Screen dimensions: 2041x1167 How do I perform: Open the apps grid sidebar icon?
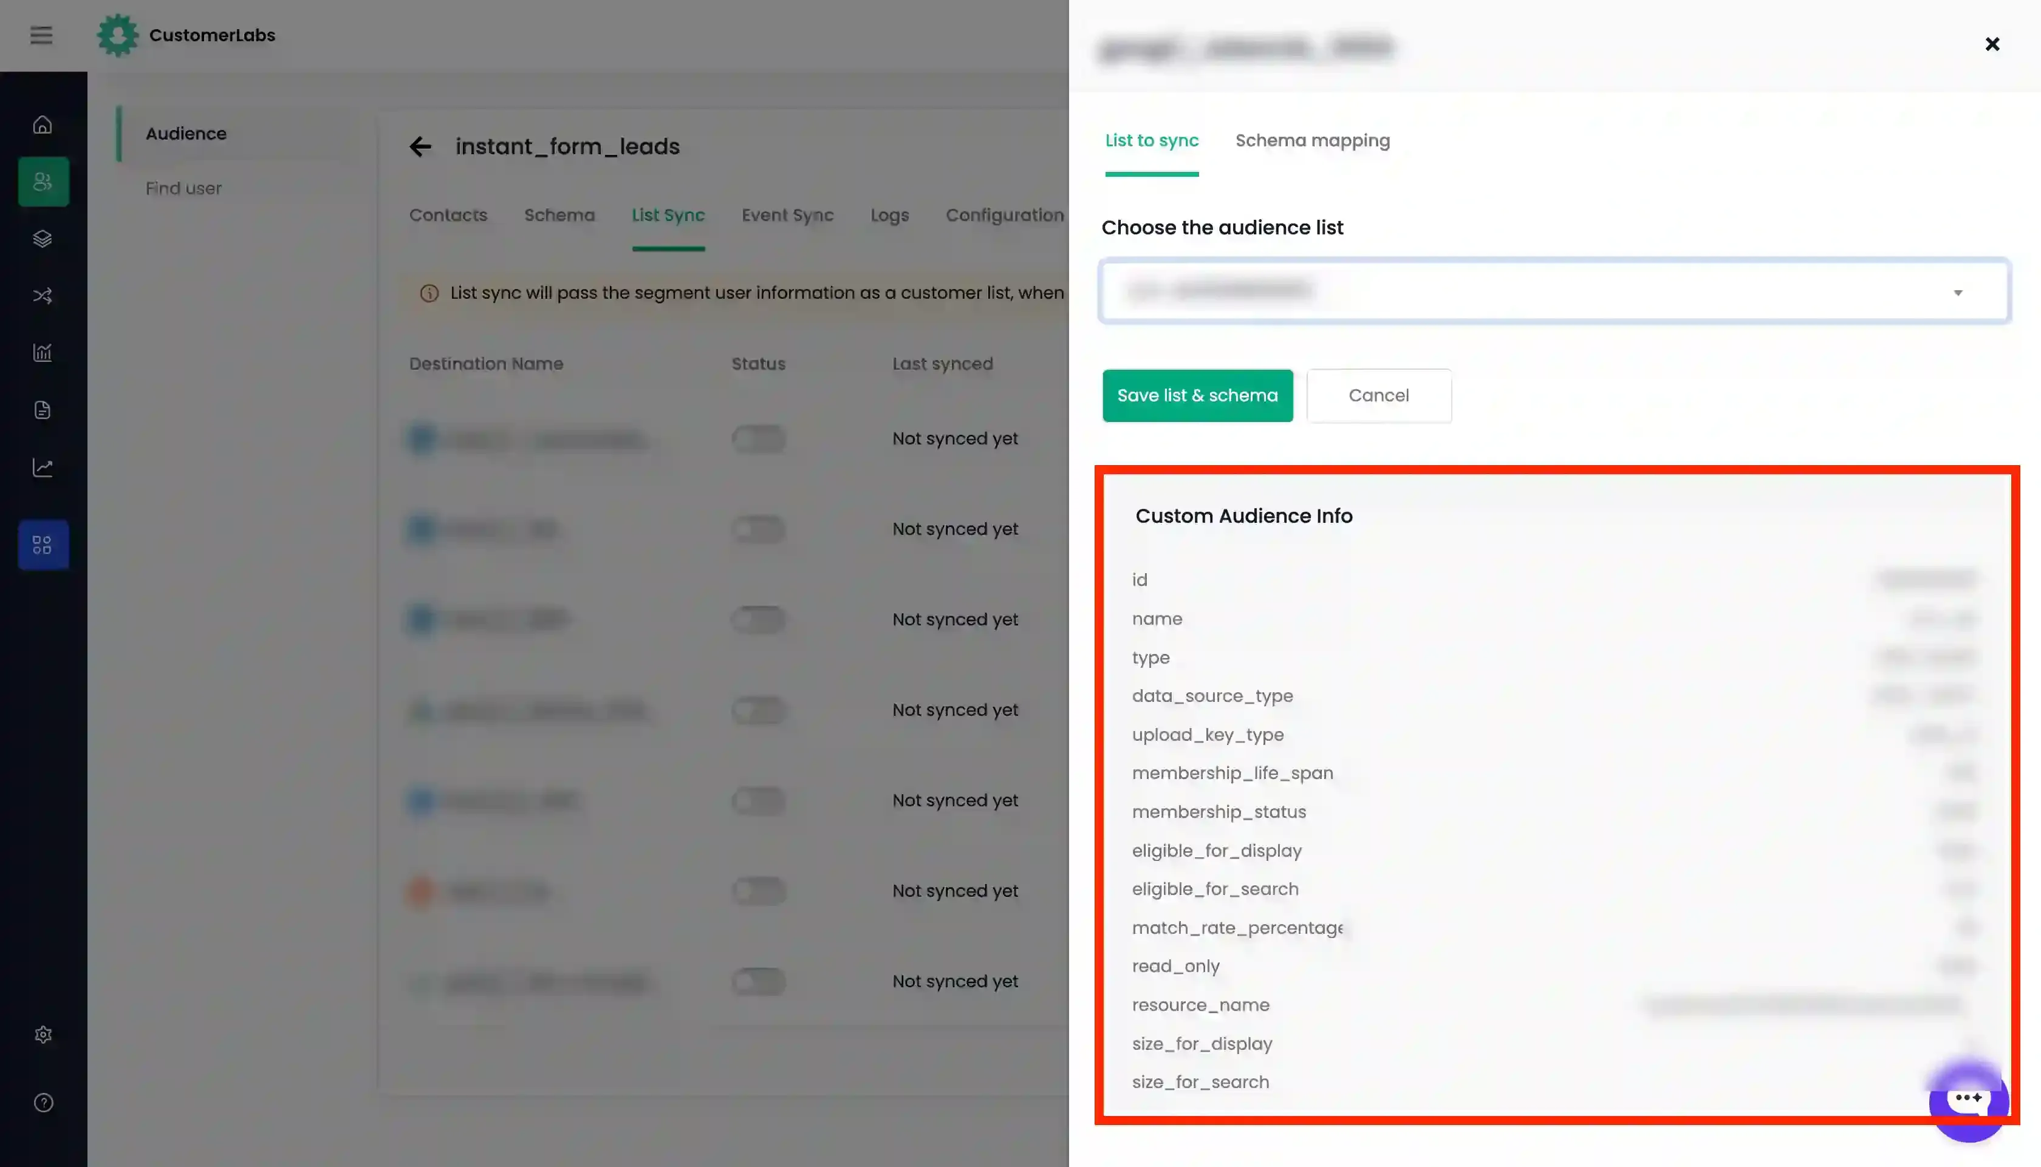tap(43, 545)
